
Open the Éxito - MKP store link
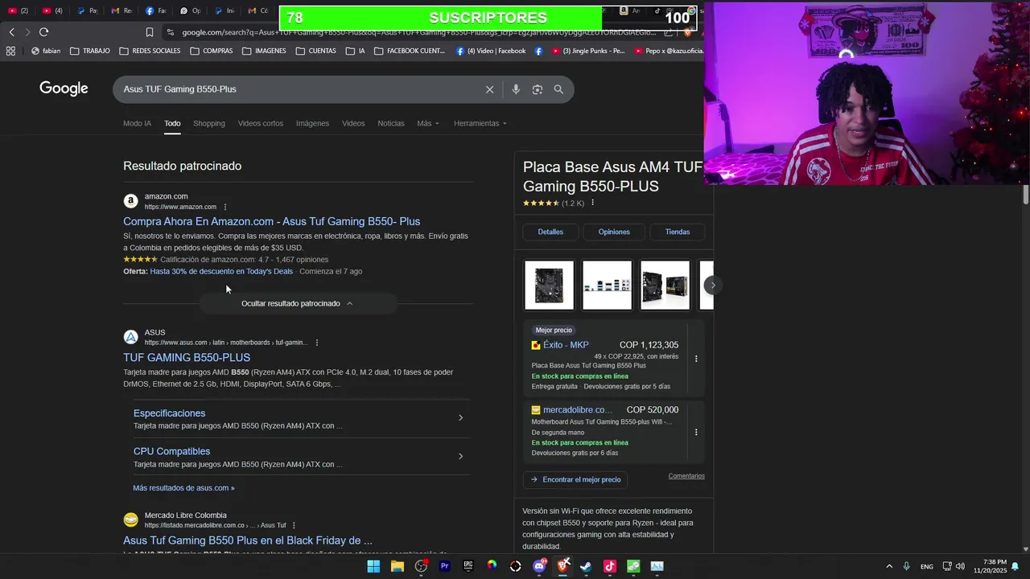[566, 345]
